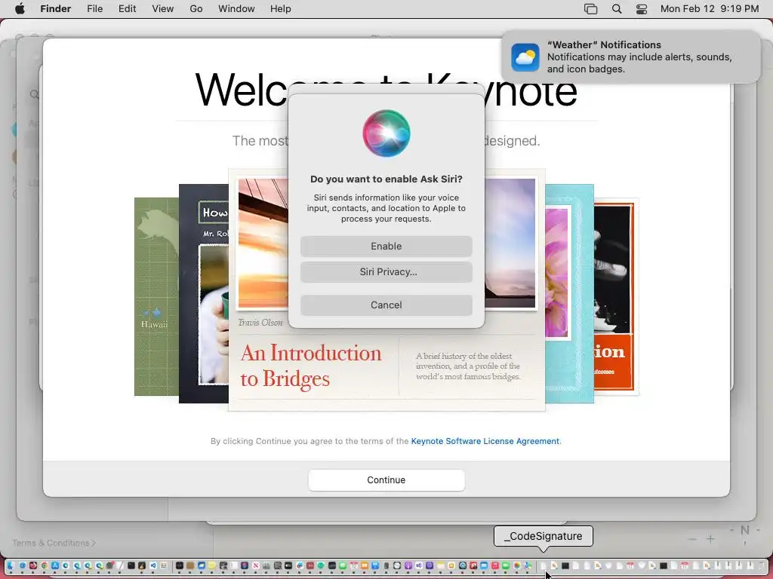This screenshot has height=579, width=773.
Task: Open the Weather notification banner
Action: pos(631,57)
